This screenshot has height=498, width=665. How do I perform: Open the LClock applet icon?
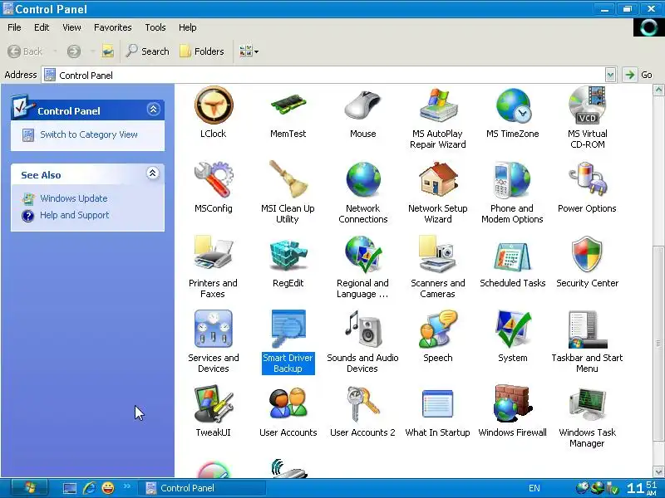tap(214, 105)
